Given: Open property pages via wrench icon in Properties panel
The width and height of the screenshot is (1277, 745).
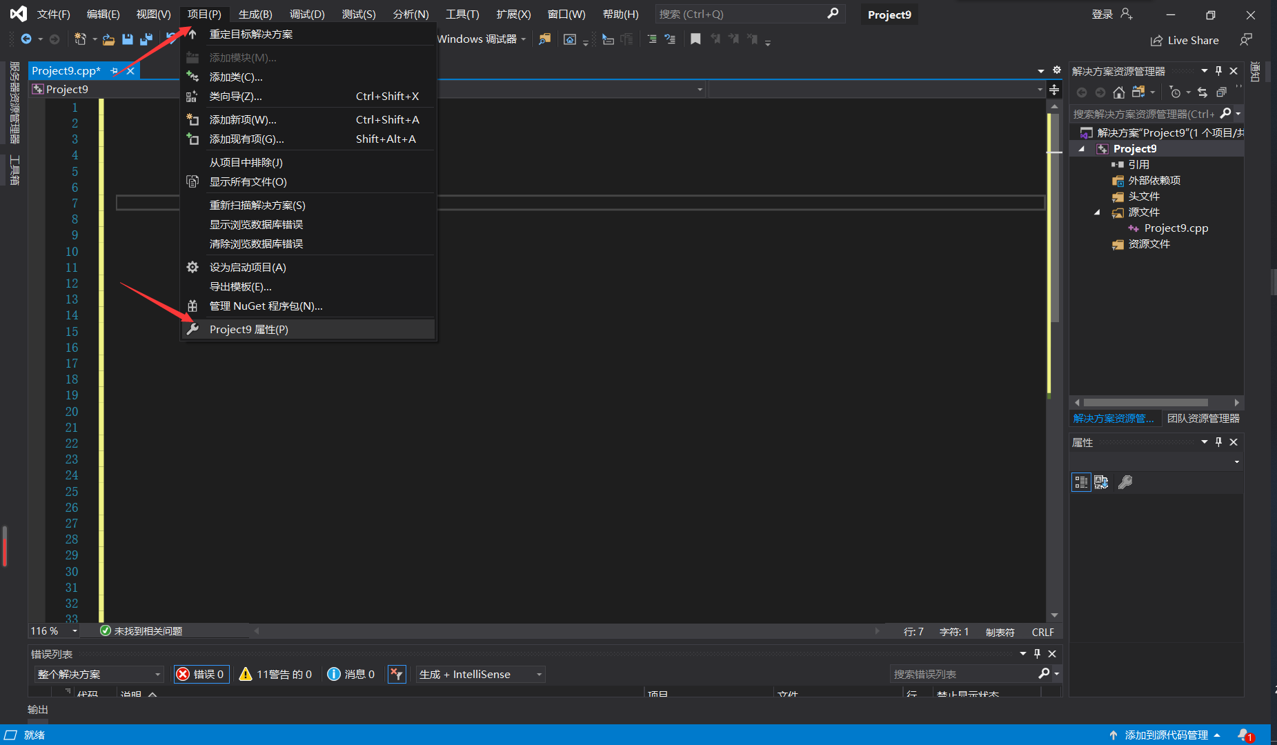Looking at the screenshot, I should click(1126, 482).
